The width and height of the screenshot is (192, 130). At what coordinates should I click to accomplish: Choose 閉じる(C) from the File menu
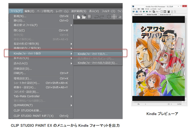[41, 30]
